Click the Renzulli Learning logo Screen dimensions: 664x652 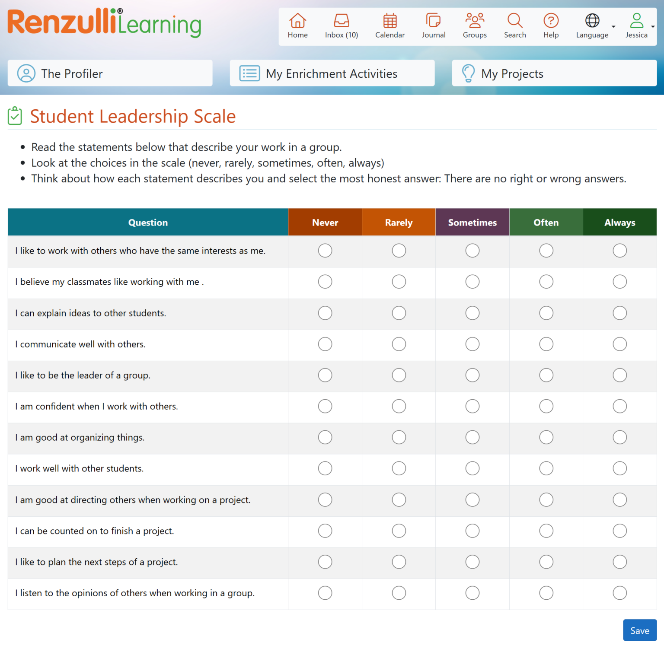tap(104, 24)
